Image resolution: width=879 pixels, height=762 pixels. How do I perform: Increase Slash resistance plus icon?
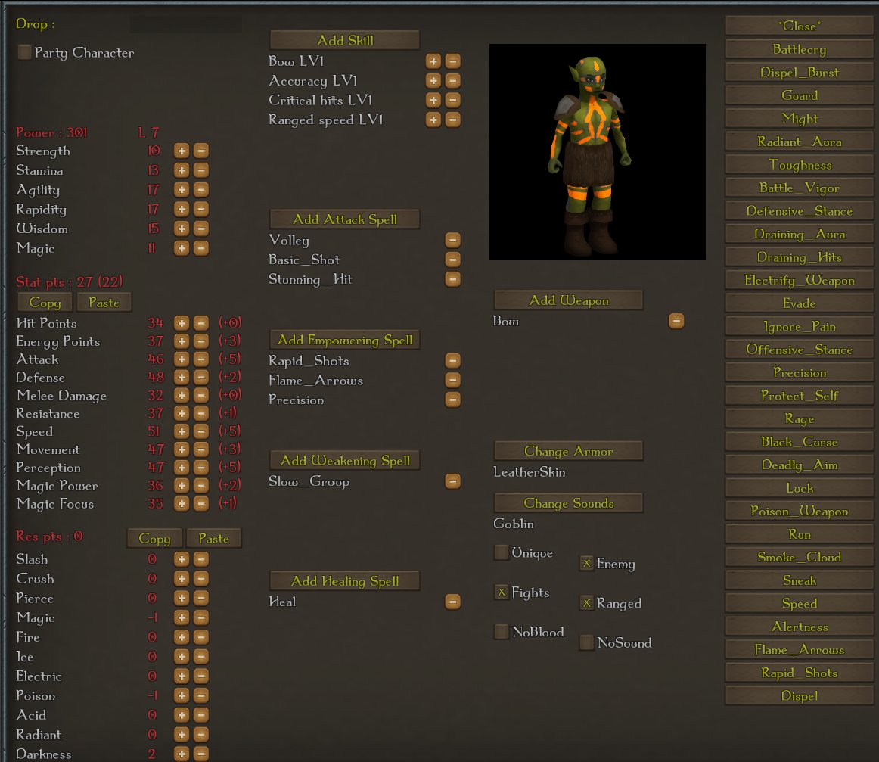coord(181,559)
